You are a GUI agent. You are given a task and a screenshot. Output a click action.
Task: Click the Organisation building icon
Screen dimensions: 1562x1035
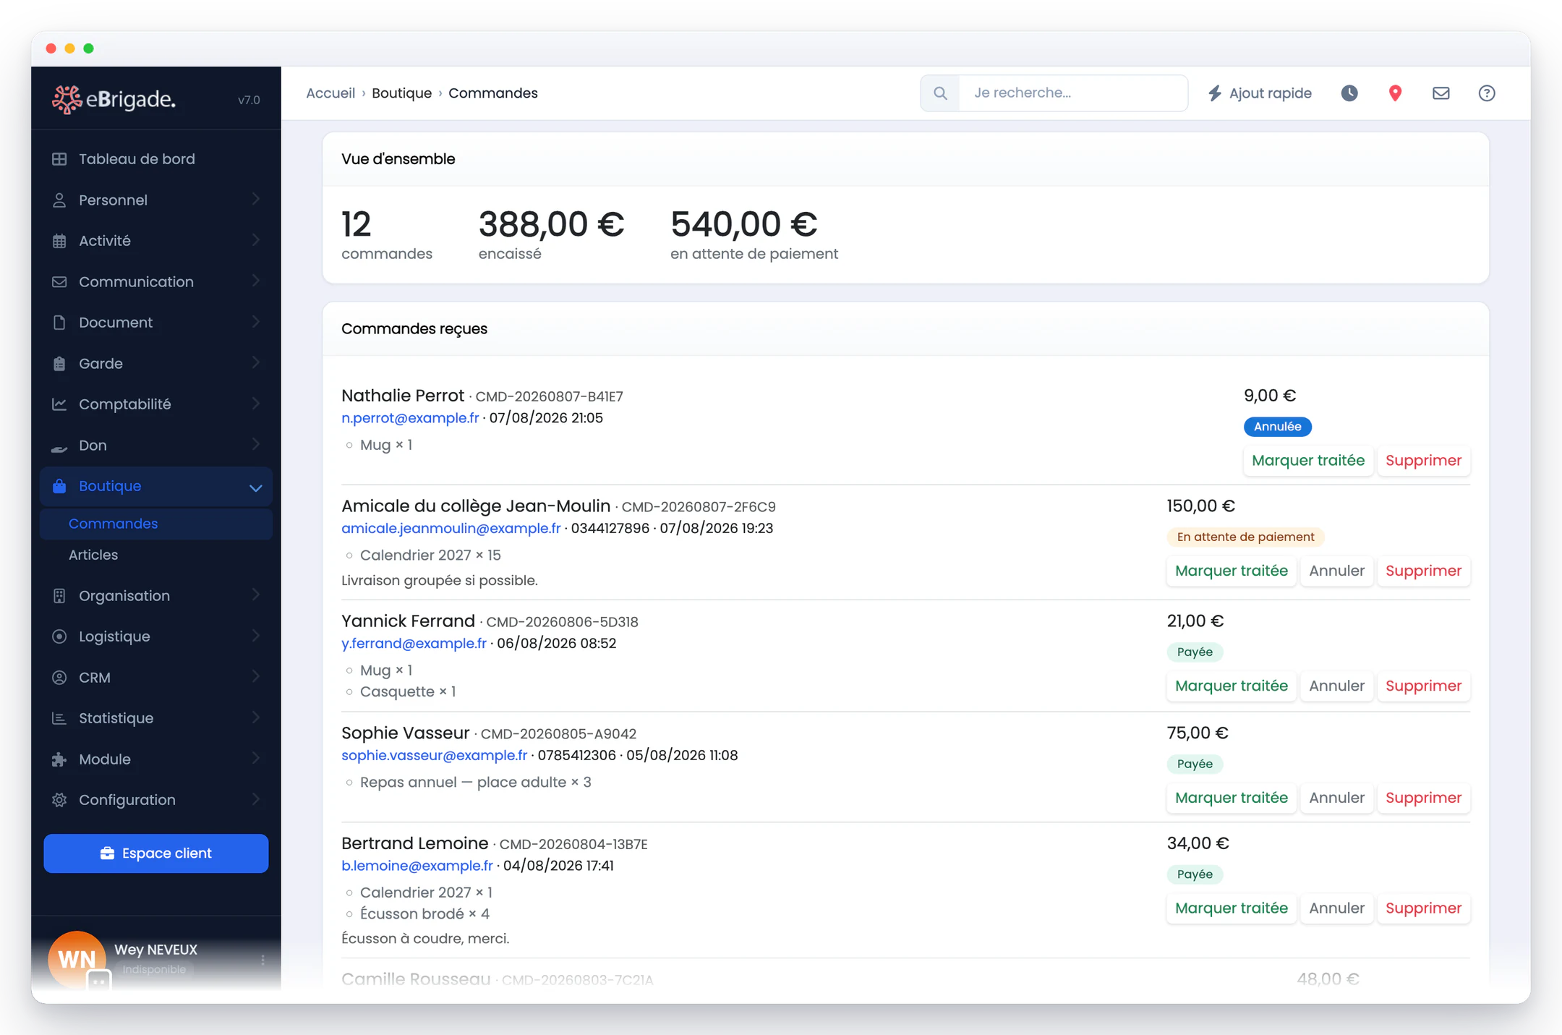point(59,596)
